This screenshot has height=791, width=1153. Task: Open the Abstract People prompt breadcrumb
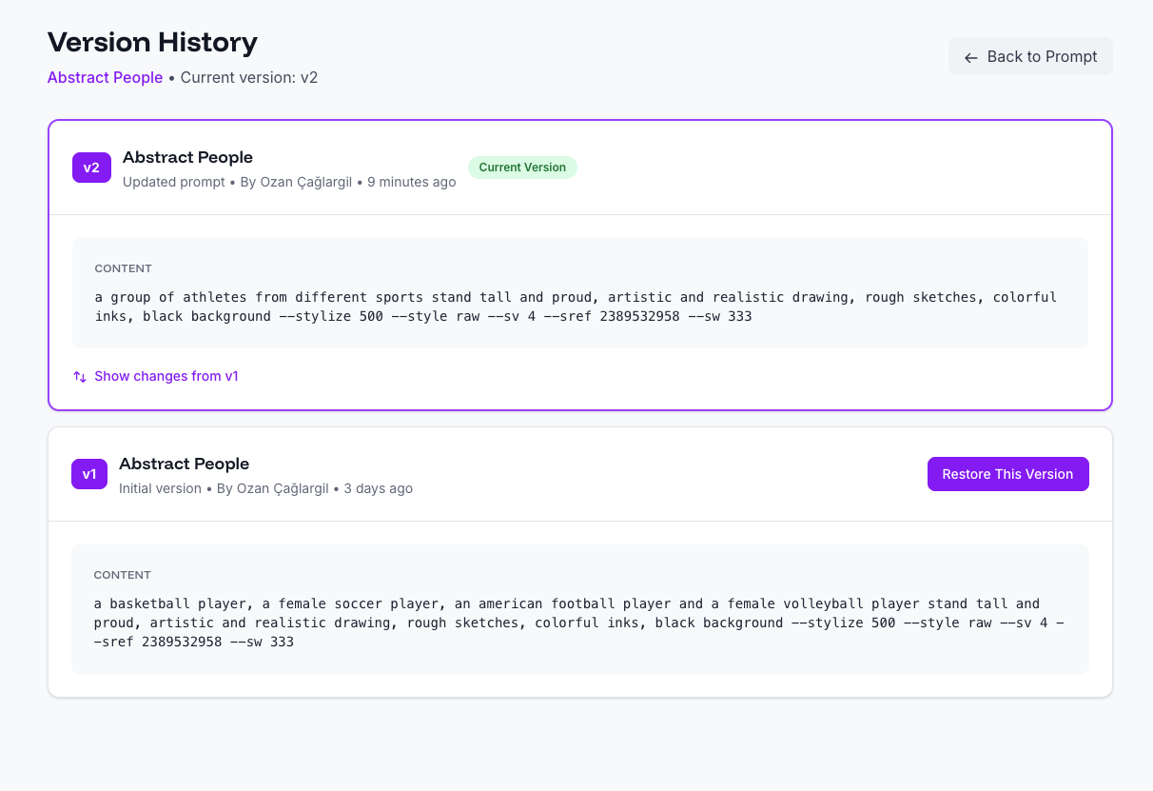(105, 77)
